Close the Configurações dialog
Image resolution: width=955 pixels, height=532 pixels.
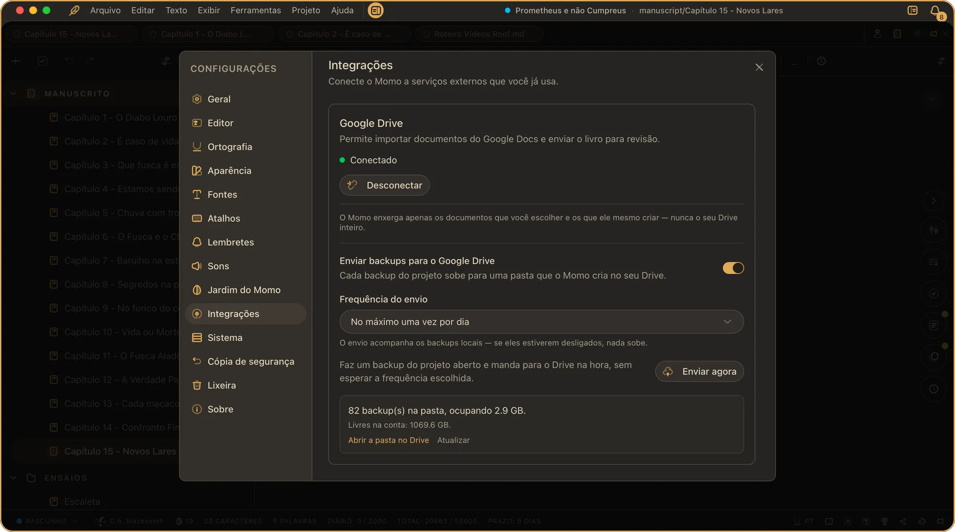[x=759, y=67]
